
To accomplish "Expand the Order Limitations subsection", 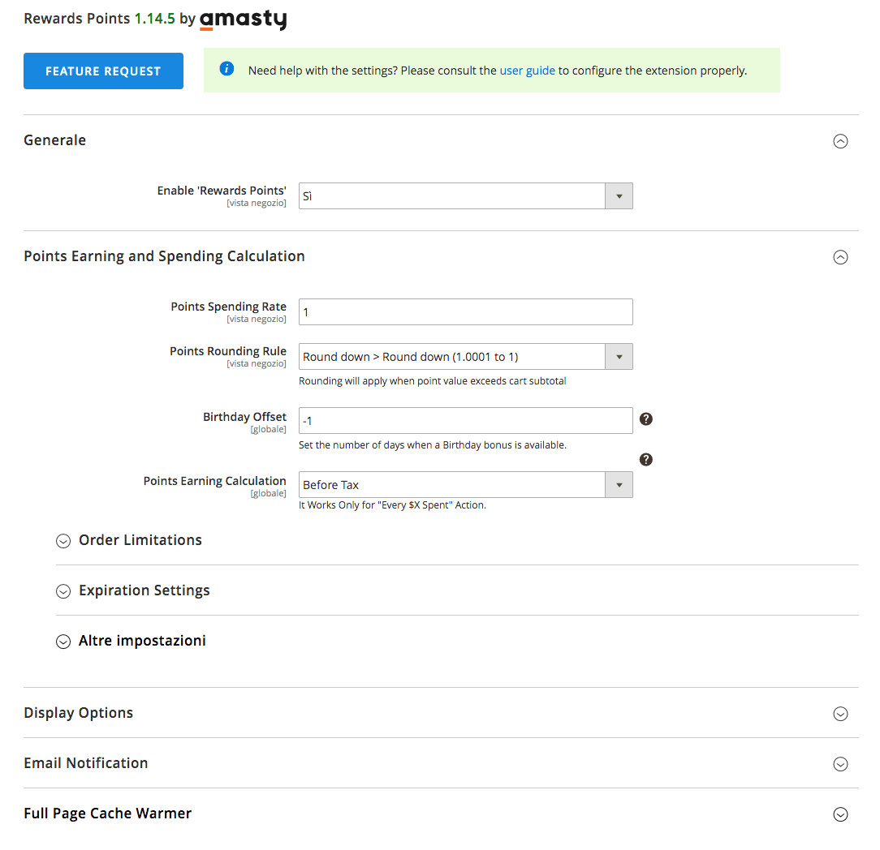I will [63, 540].
